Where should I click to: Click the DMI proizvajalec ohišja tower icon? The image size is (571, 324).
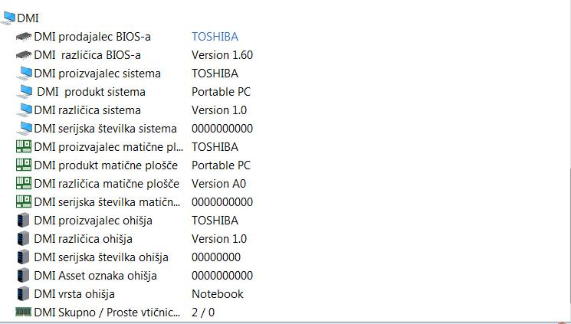coord(23,221)
